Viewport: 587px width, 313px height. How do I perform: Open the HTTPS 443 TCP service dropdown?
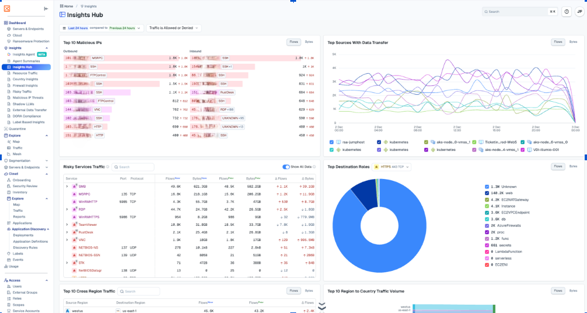point(392,167)
